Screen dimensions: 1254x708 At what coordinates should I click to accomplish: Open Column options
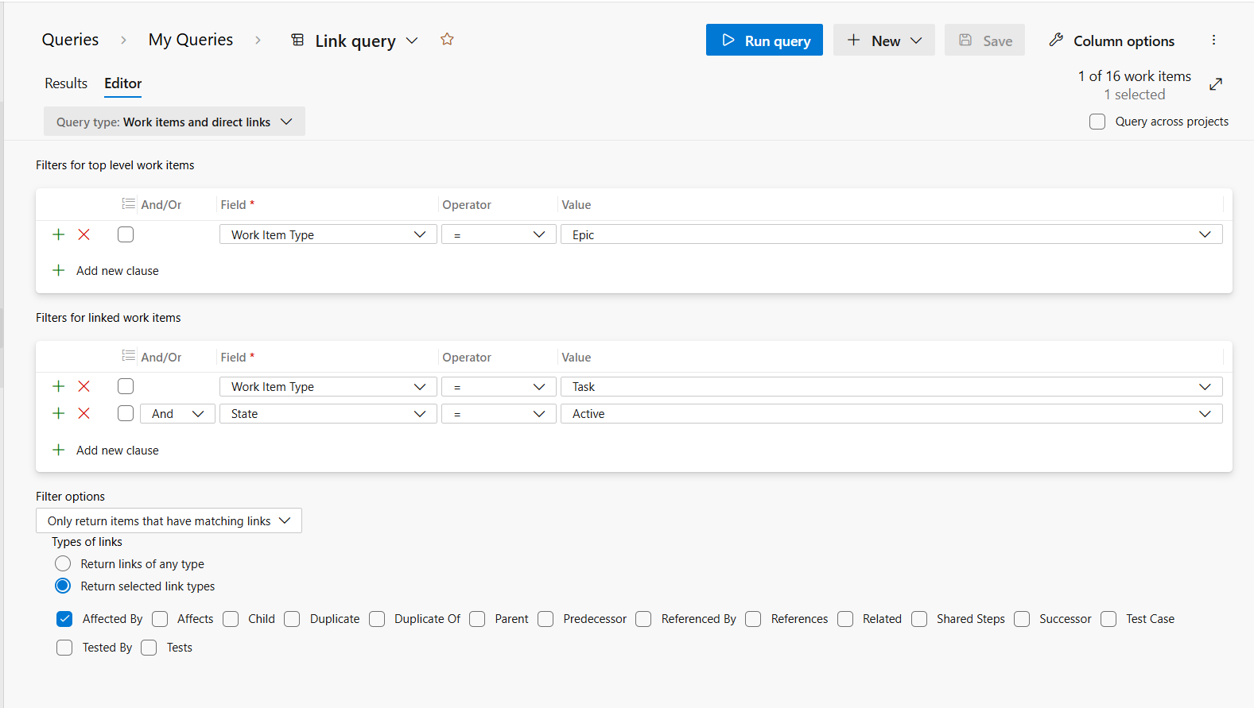[x=1112, y=41]
